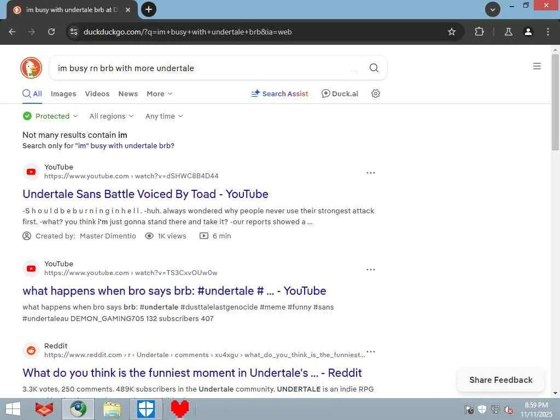The image size is (560, 420).
Task: Bookmark this page with the star icon
Action: pyautogui.click(x=451, y=32)
